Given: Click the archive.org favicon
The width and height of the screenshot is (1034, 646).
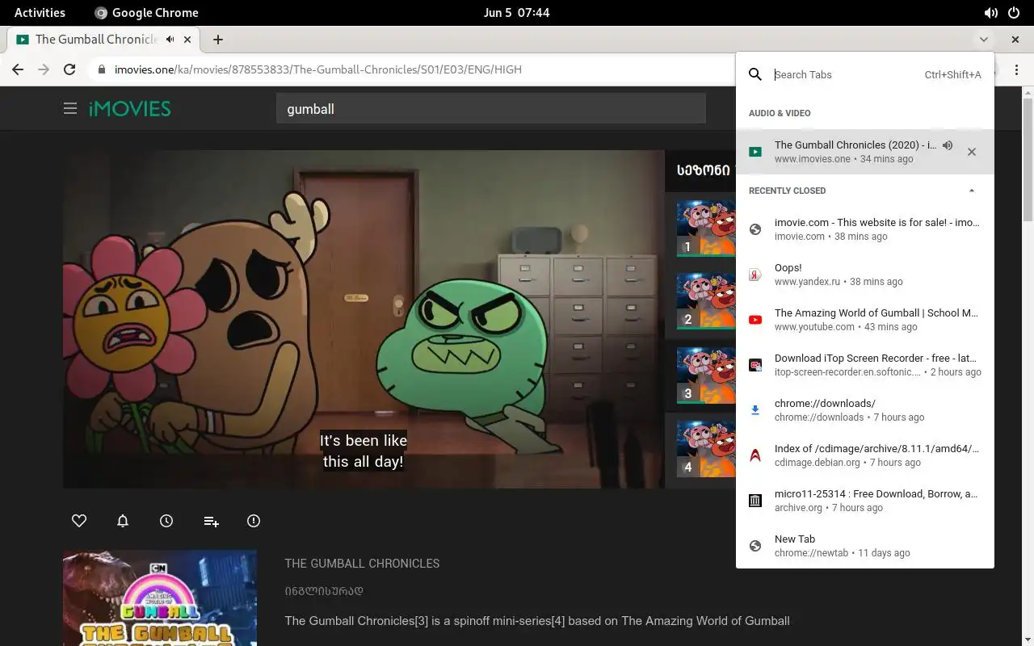Looking at the screenshot, I should coord(755,501).
